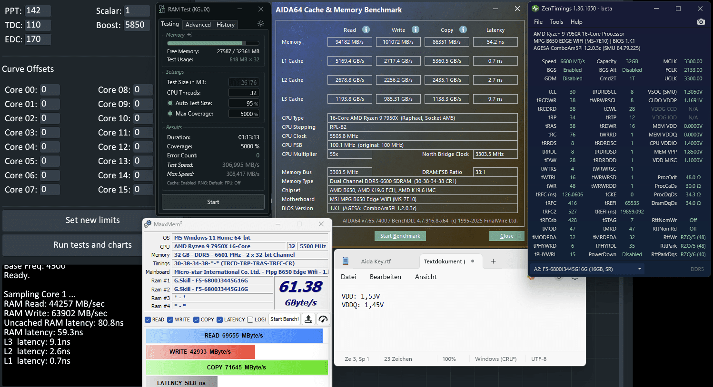This screenshot has height=387, width=713.
Task: Click the RAM Test Memory clear icon
Action: pyautogui.click(x=189, y=35)
